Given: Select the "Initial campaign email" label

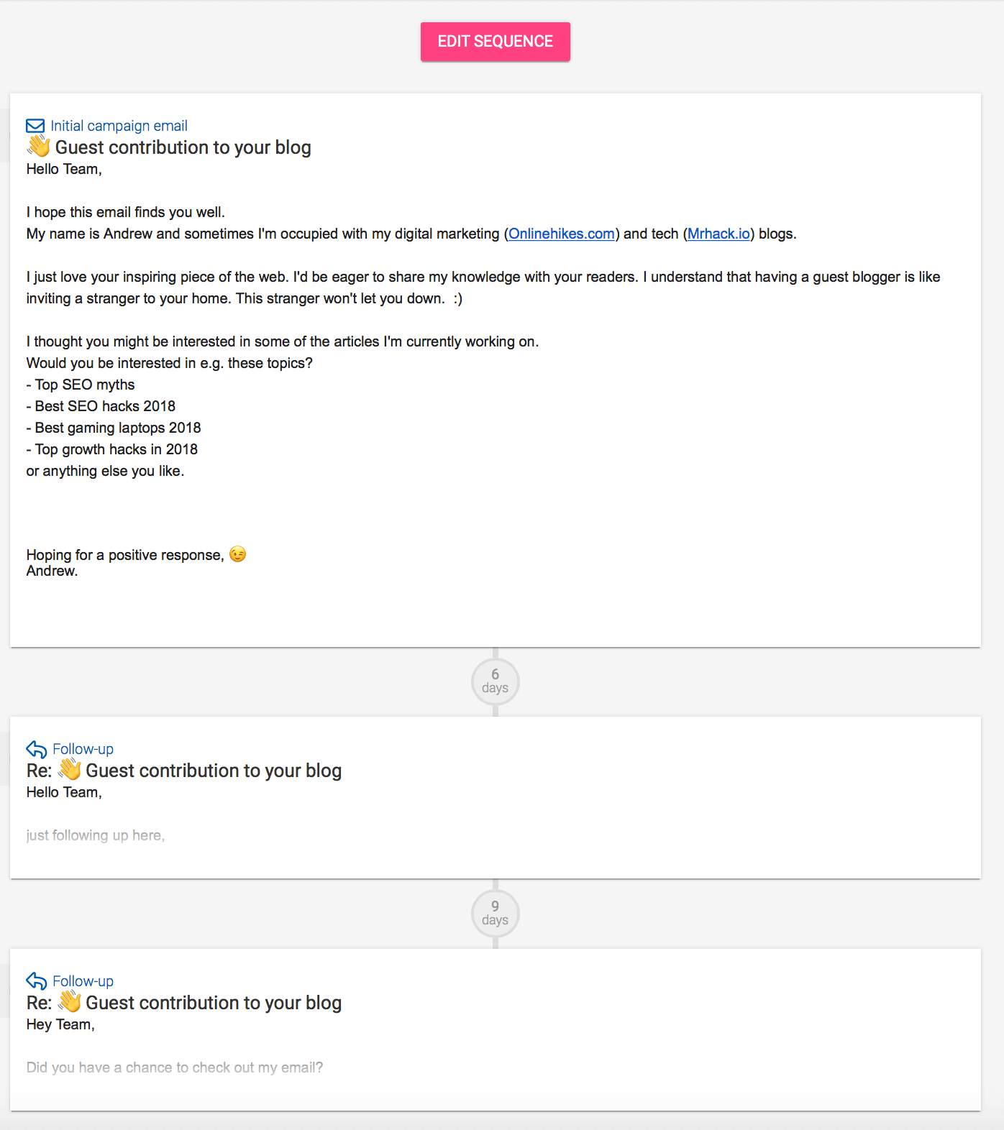Looking at the screenshot, I should [x=119, y=126].
